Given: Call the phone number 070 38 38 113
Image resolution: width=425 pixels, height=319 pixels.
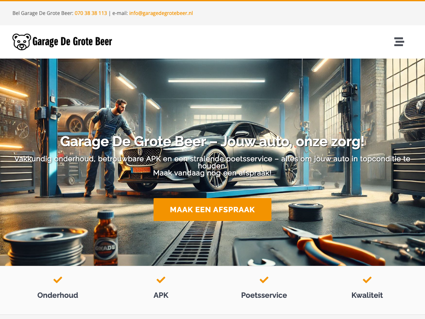Looking at the screenshot, I should (90, 13).
